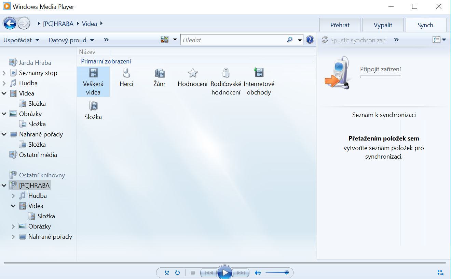
Task: Toggle repeat playback mode
Action: tap(177, 273)
